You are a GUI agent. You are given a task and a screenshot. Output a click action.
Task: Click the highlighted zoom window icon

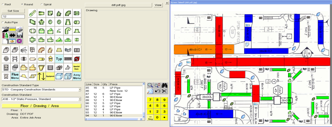[150, 91]
